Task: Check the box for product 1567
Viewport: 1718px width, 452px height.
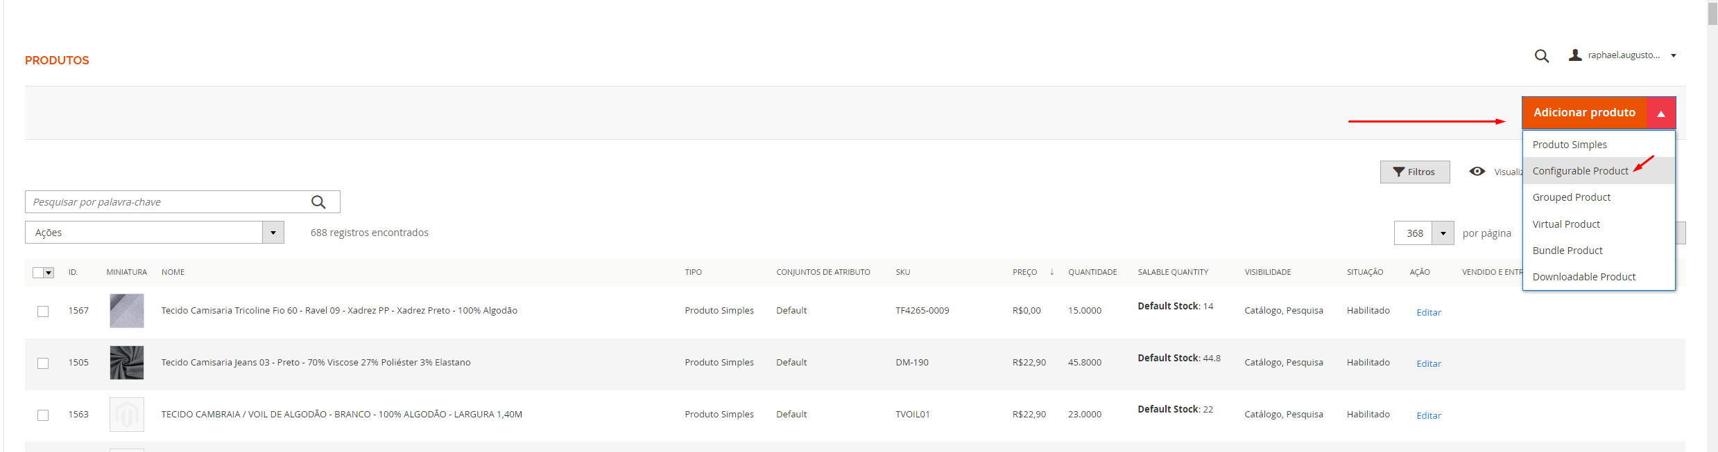Action: click(x=43, y=311)
